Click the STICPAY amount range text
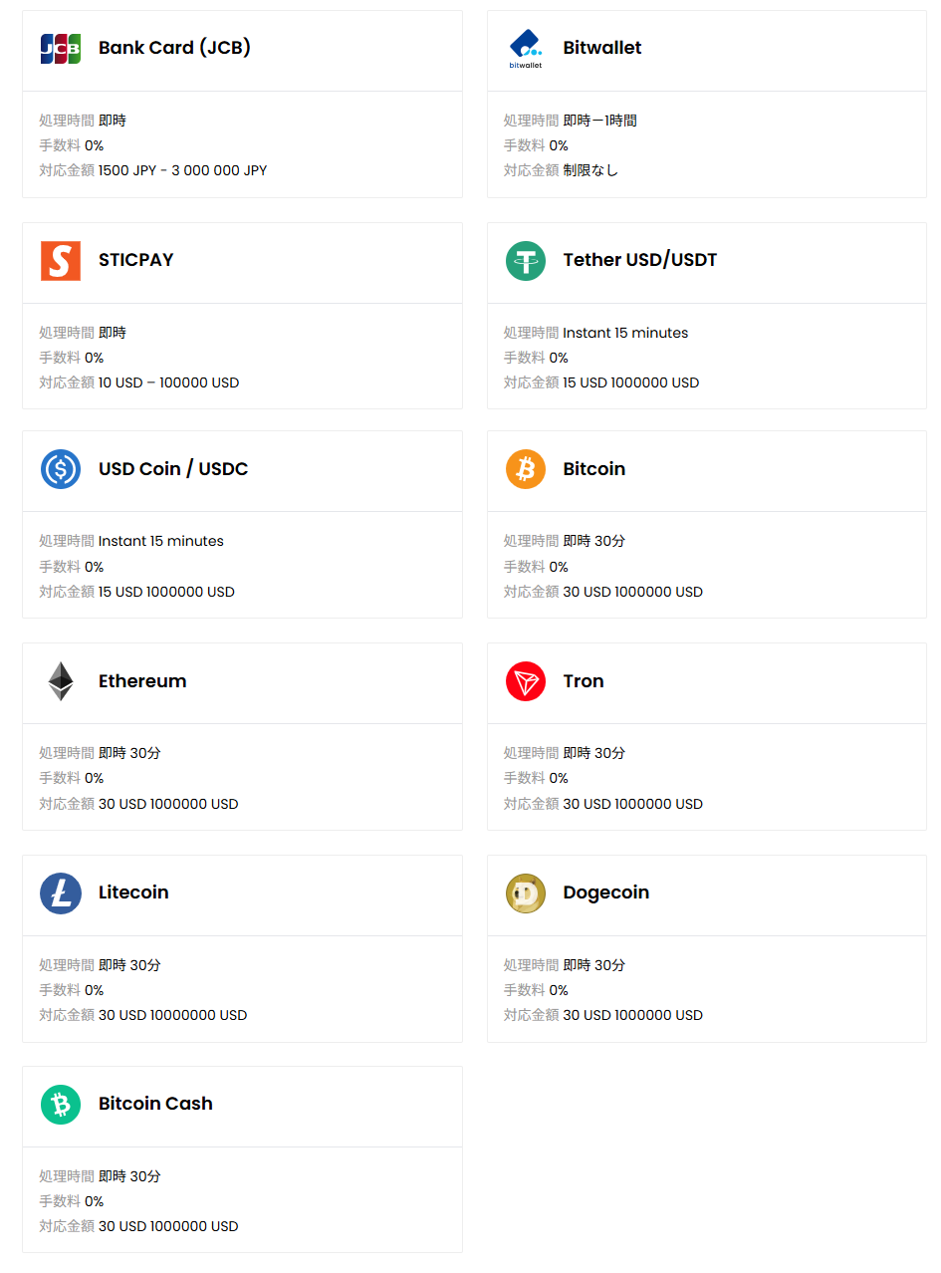The width and height of the screenshot is (941, 1273). [168, 382]
